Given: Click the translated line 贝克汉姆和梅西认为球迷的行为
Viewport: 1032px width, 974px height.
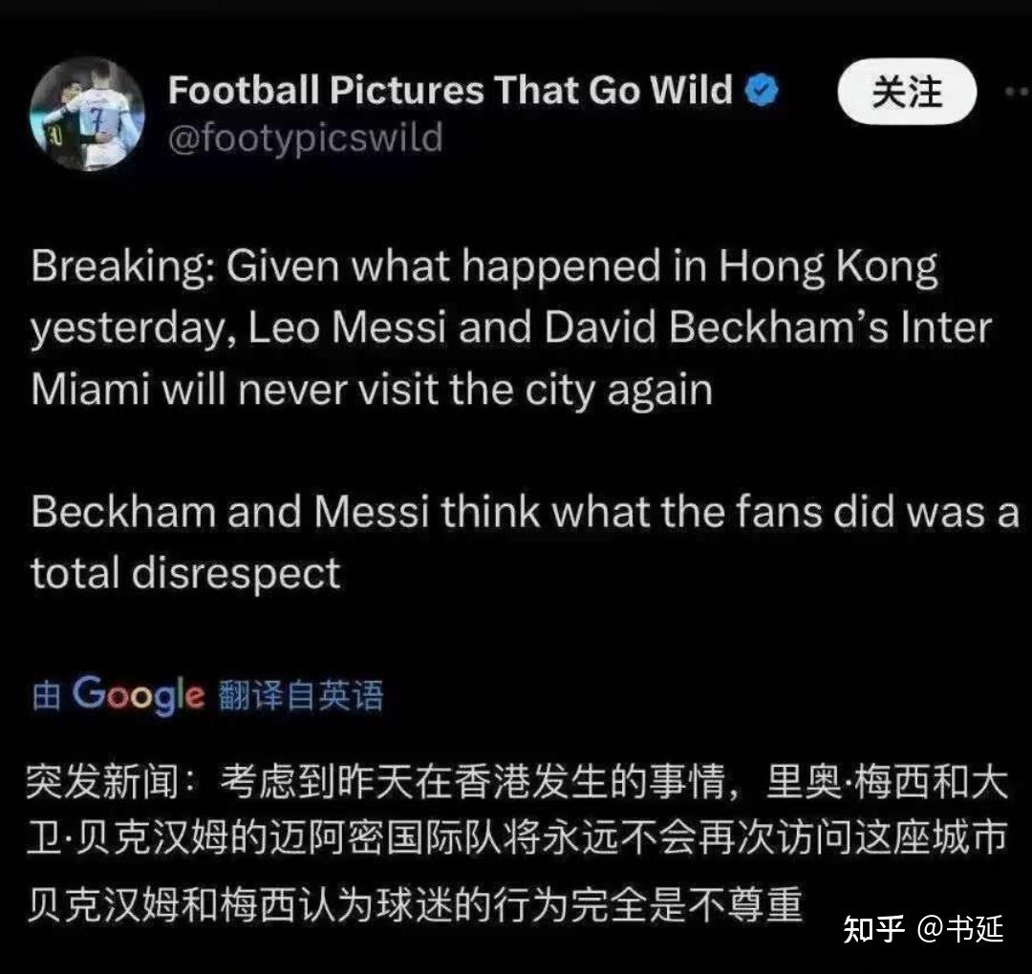Looking at the screenshot, I should point(415,904).
